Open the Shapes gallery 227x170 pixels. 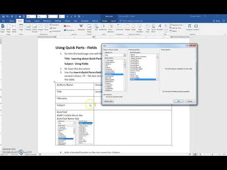(41, 27)
